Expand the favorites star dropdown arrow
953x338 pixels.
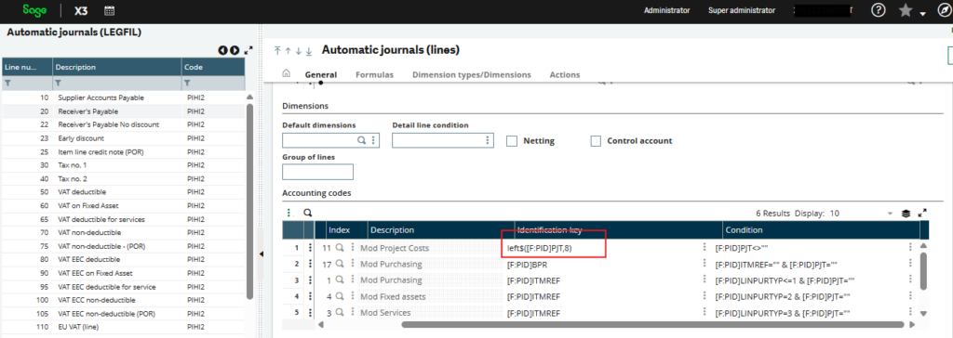click(922, 13)
